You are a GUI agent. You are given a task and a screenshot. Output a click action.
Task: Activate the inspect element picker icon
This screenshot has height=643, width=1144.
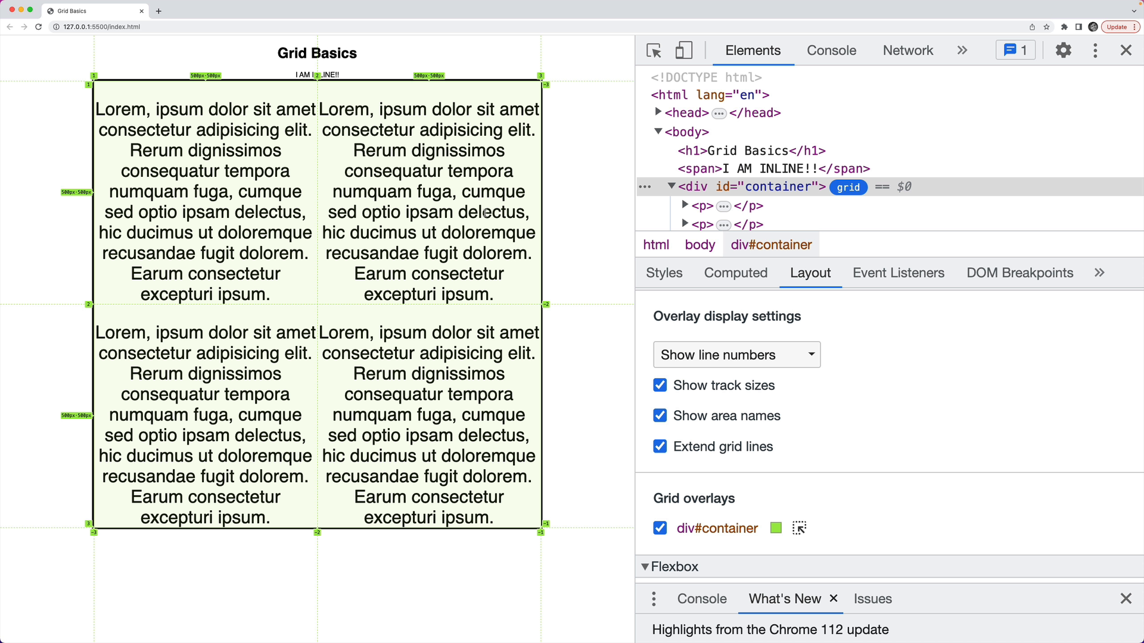click(654, 51)
